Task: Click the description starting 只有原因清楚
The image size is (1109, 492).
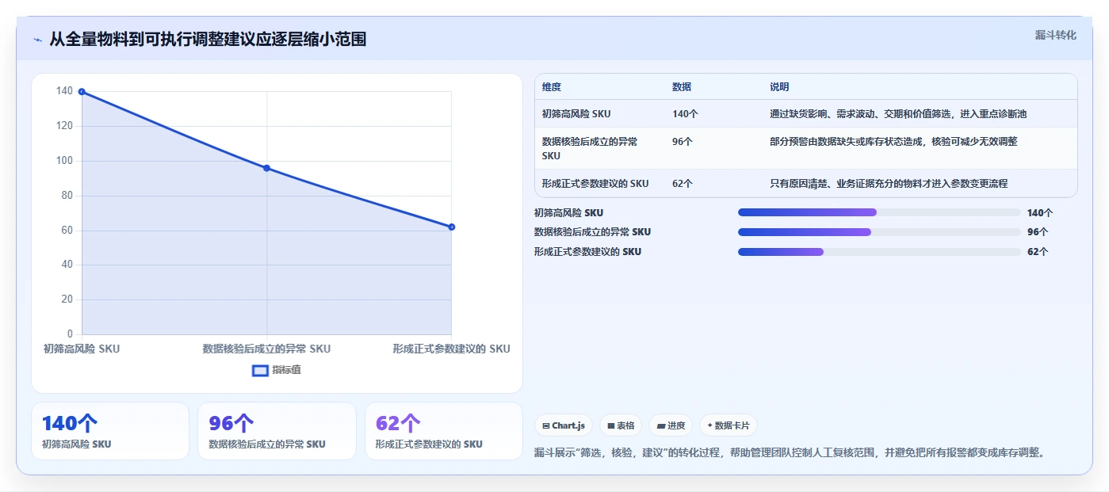Action: [889, 184]
